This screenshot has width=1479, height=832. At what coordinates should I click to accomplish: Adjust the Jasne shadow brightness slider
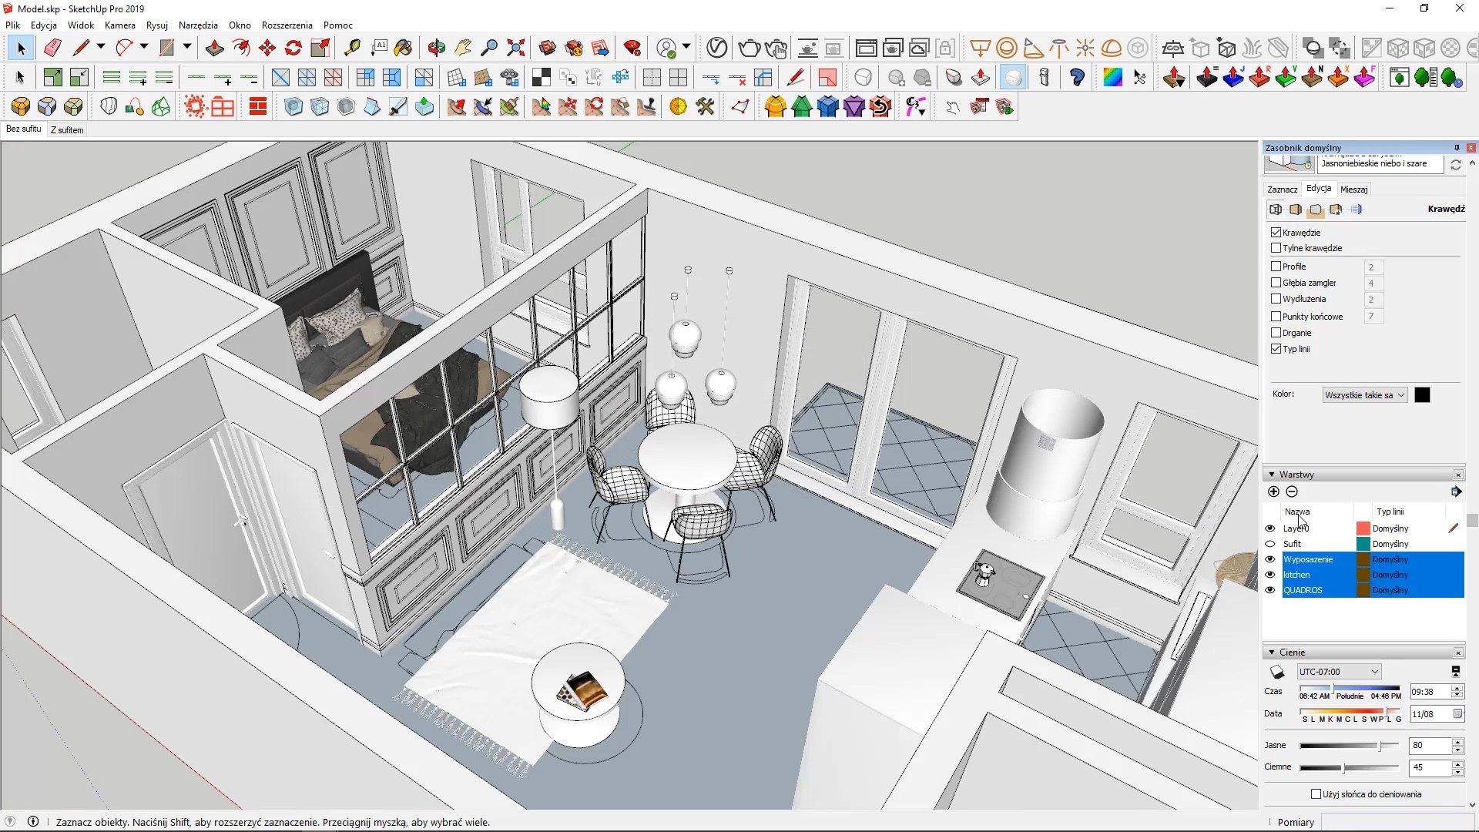tap(1381, 745)
